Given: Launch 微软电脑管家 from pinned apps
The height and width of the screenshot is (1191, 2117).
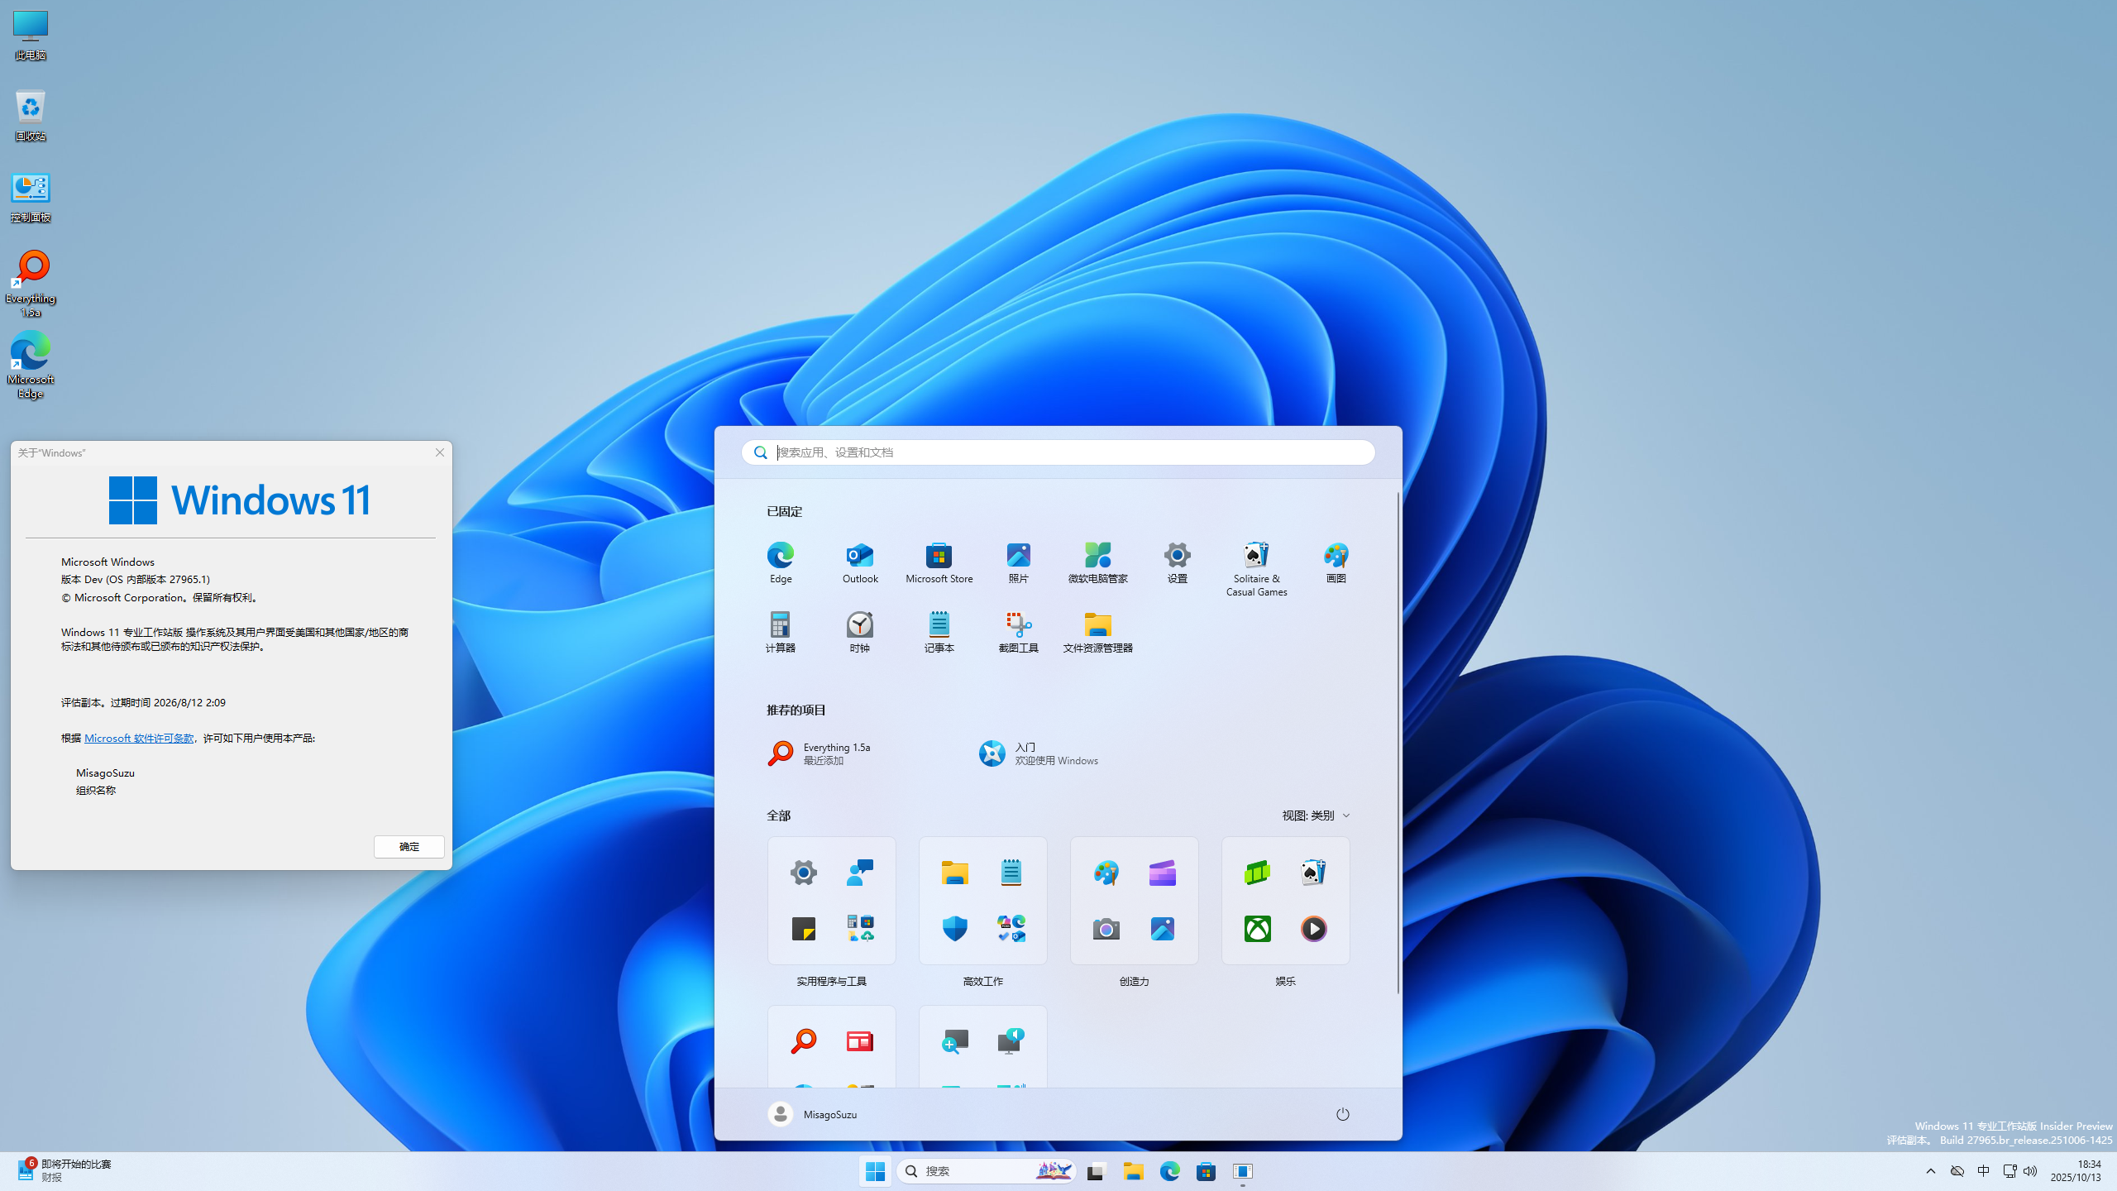Looking at the screenshot, I should (x=1098, y=562).
